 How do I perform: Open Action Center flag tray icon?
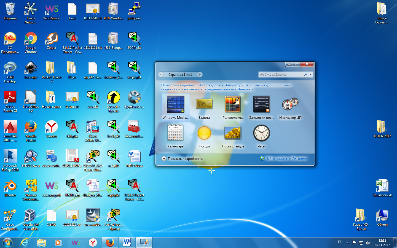pyautogui.click(x=355, y=243)
